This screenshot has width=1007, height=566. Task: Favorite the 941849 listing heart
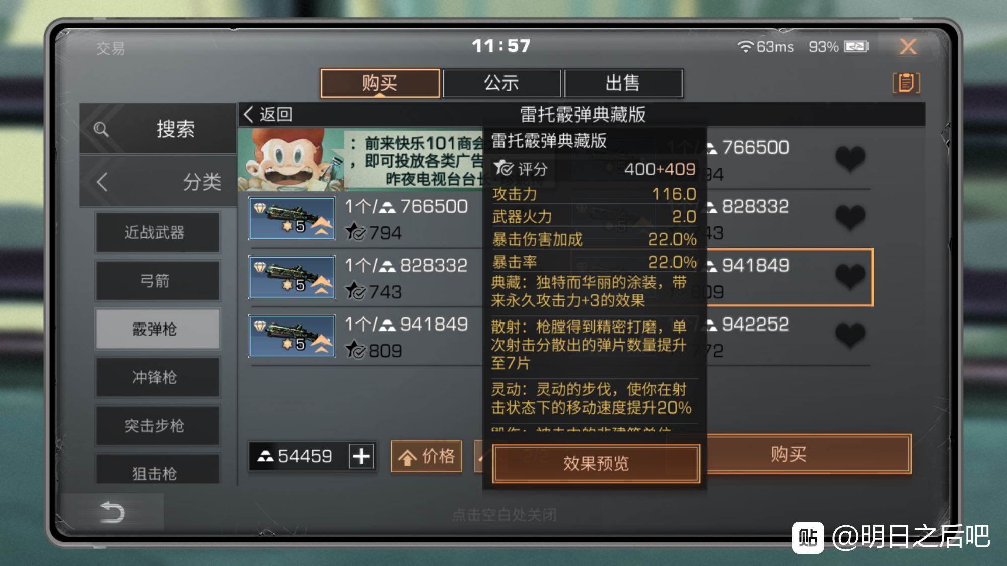coord(850,277)
